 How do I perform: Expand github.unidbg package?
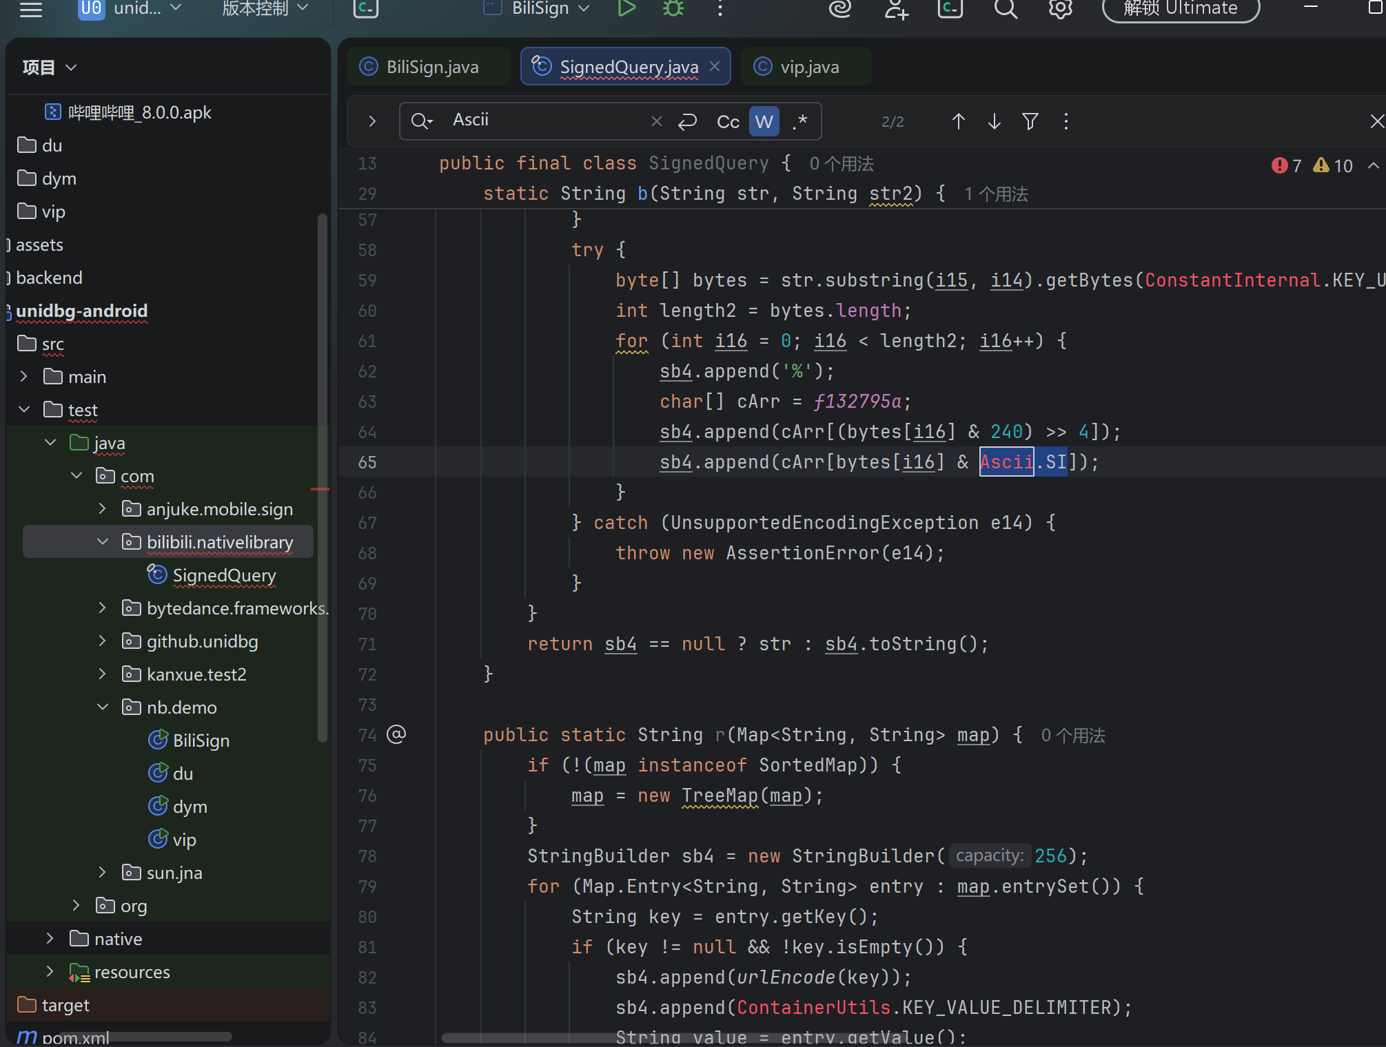pyautogui.click(x=103, y=641)
